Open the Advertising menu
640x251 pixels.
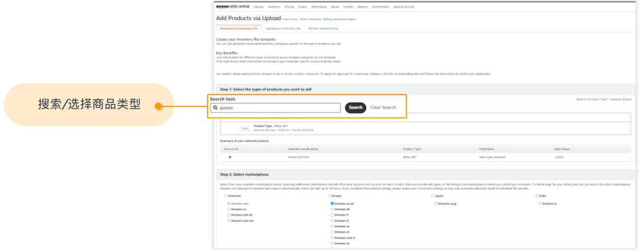318,7
